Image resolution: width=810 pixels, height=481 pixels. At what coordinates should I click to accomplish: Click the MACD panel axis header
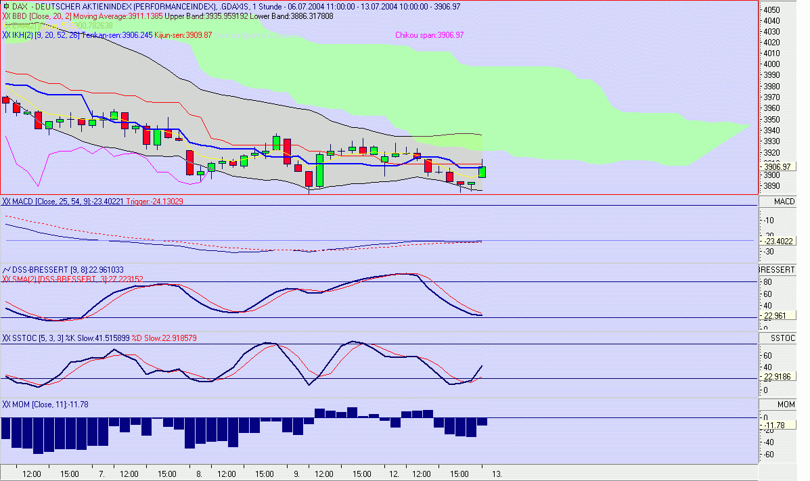pyautogui.click(x=778, y=202)
